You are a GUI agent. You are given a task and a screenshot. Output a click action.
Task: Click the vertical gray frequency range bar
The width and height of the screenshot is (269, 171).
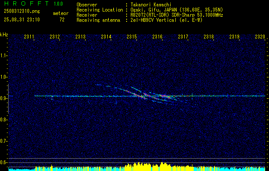click(x=8, y=99)
